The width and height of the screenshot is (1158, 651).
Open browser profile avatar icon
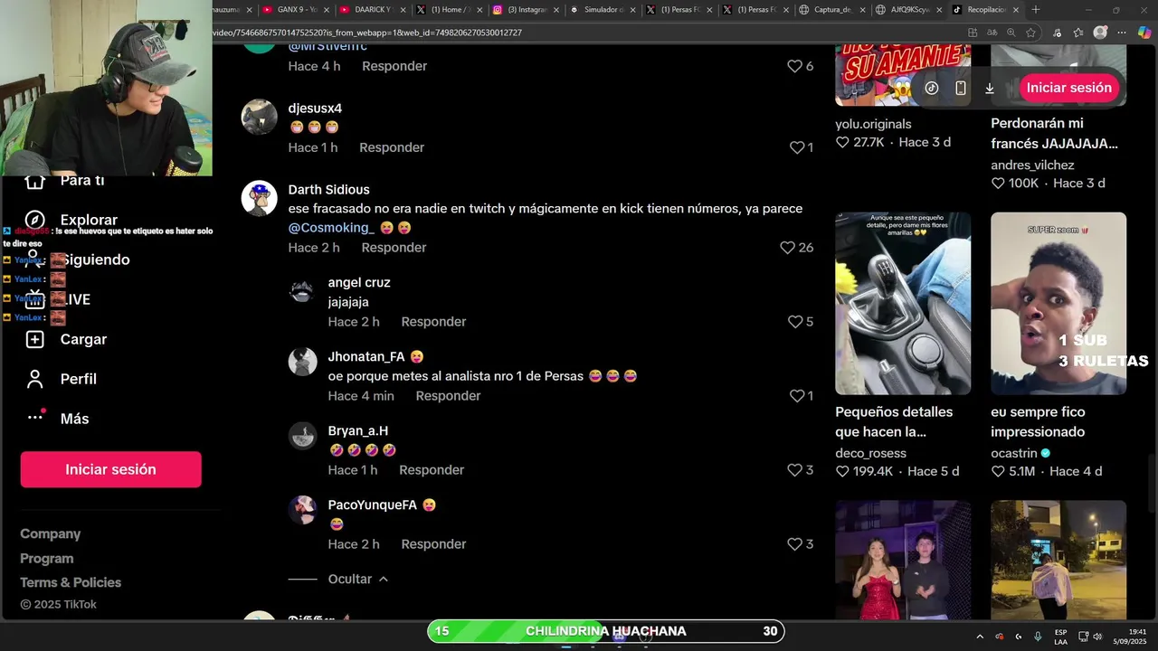(1100, 33)
